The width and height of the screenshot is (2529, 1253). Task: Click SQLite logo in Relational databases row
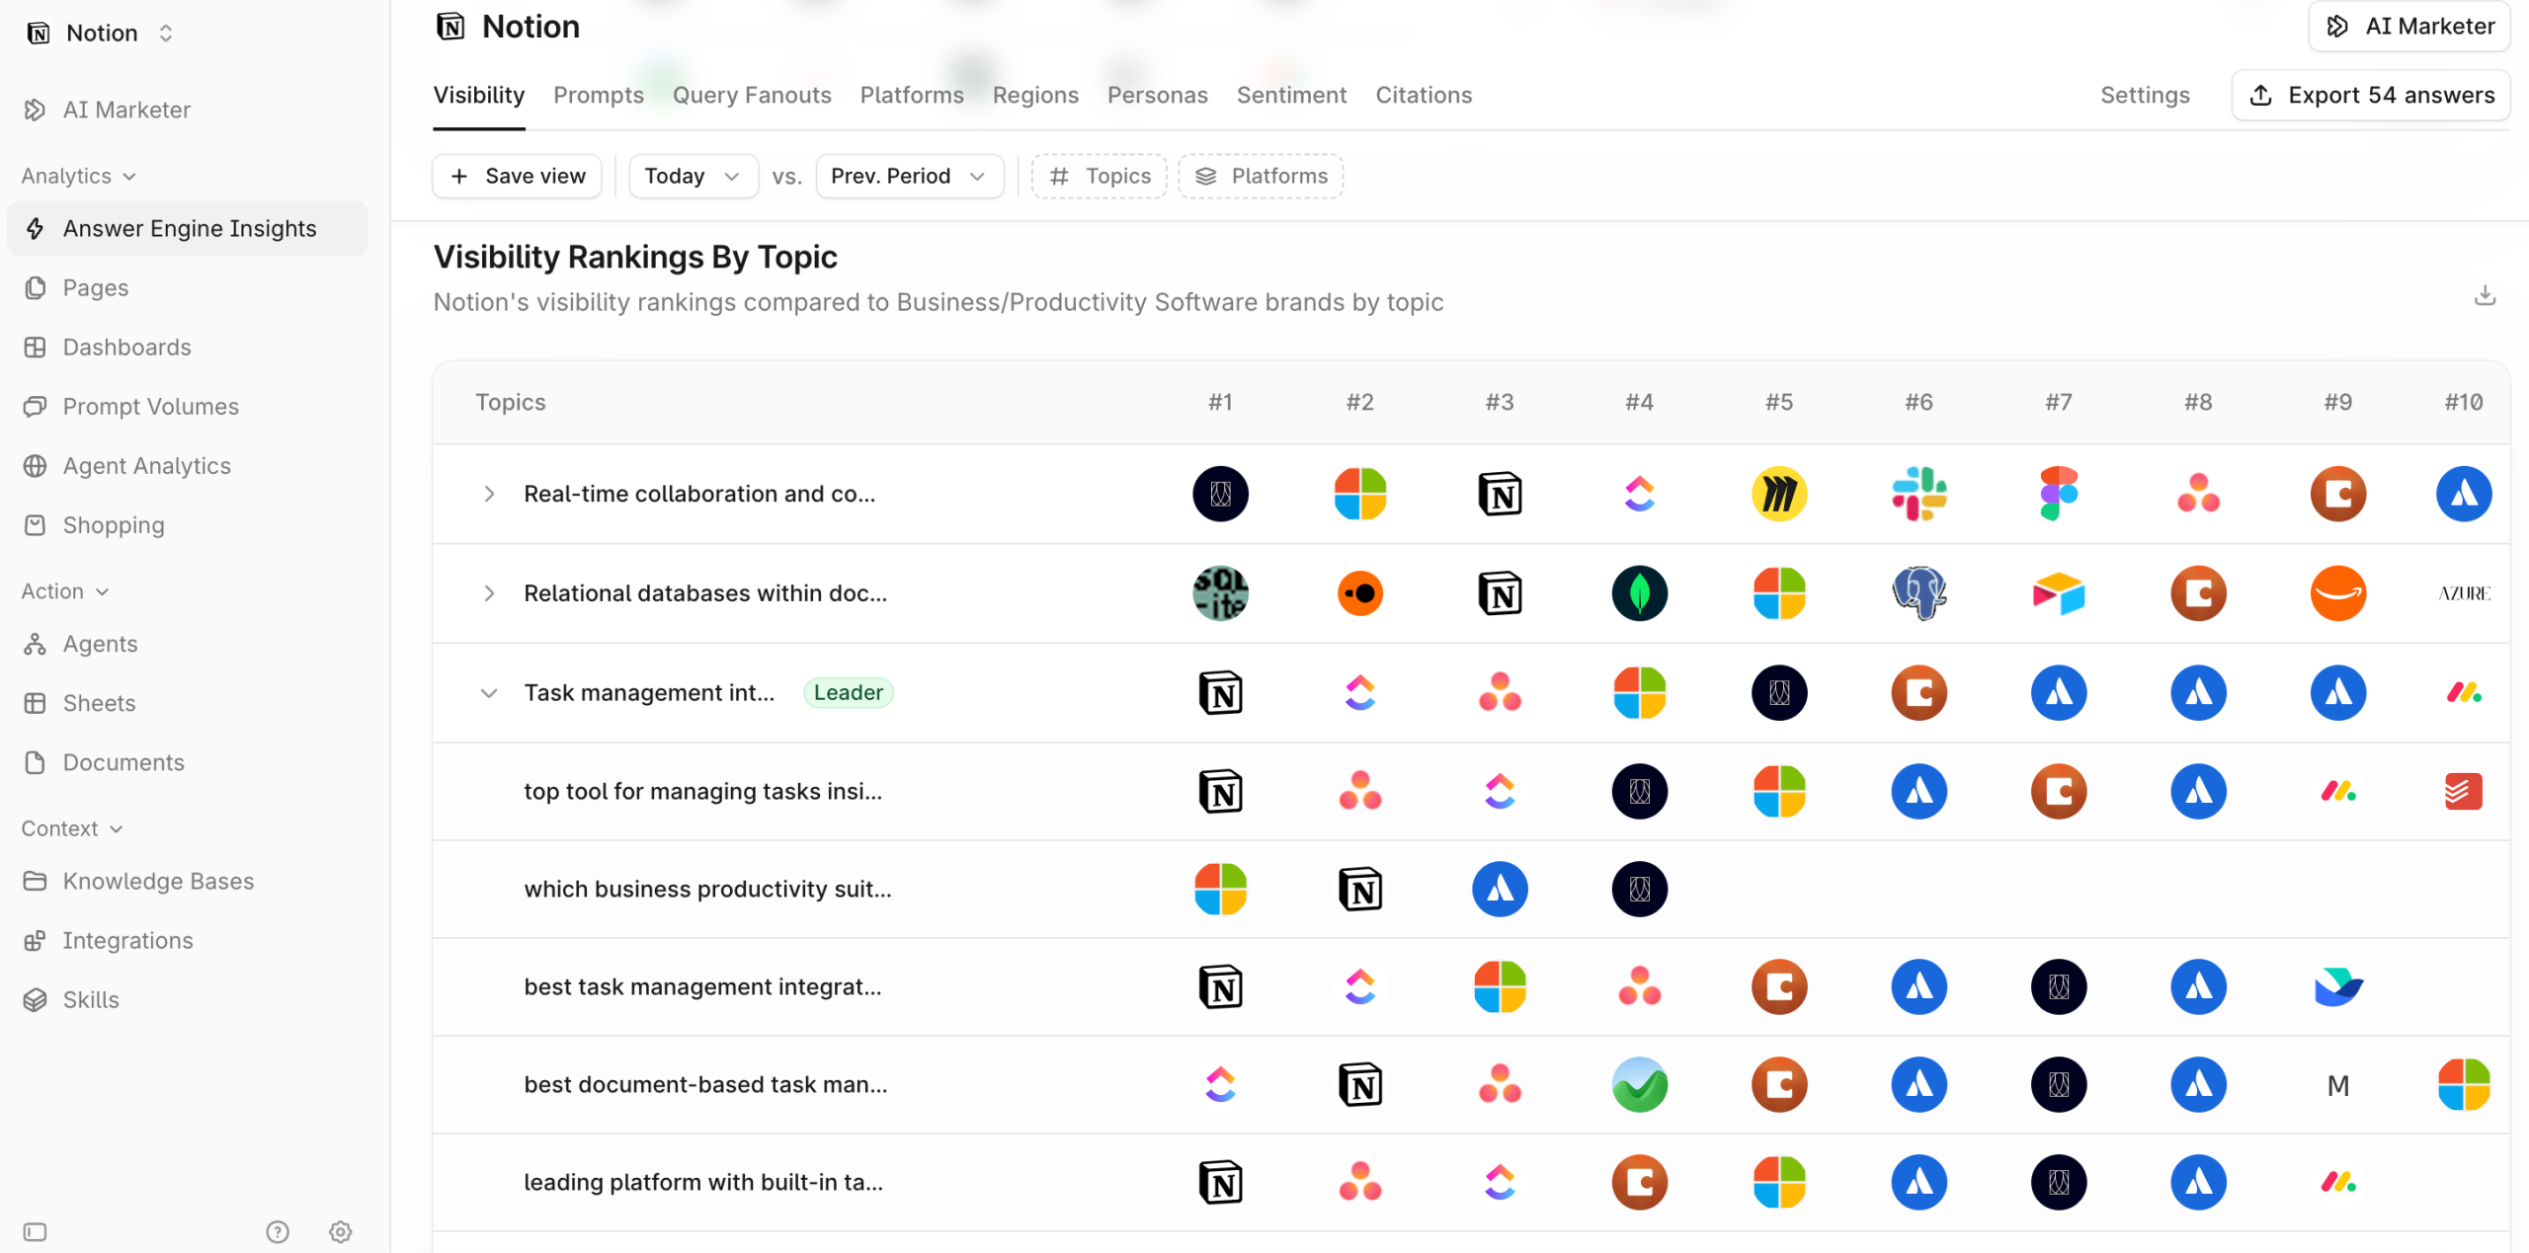click(1221, 593)
